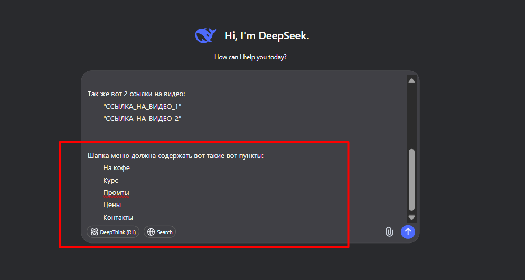Attach a file with the paperclip icon
The height and width of the screenshot is (280, 525).
tap(389, 231)
